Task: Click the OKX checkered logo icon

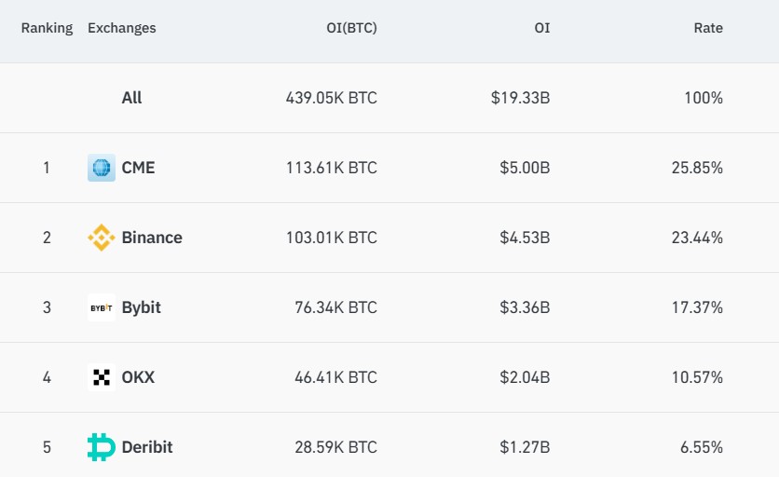Action: 102,377
